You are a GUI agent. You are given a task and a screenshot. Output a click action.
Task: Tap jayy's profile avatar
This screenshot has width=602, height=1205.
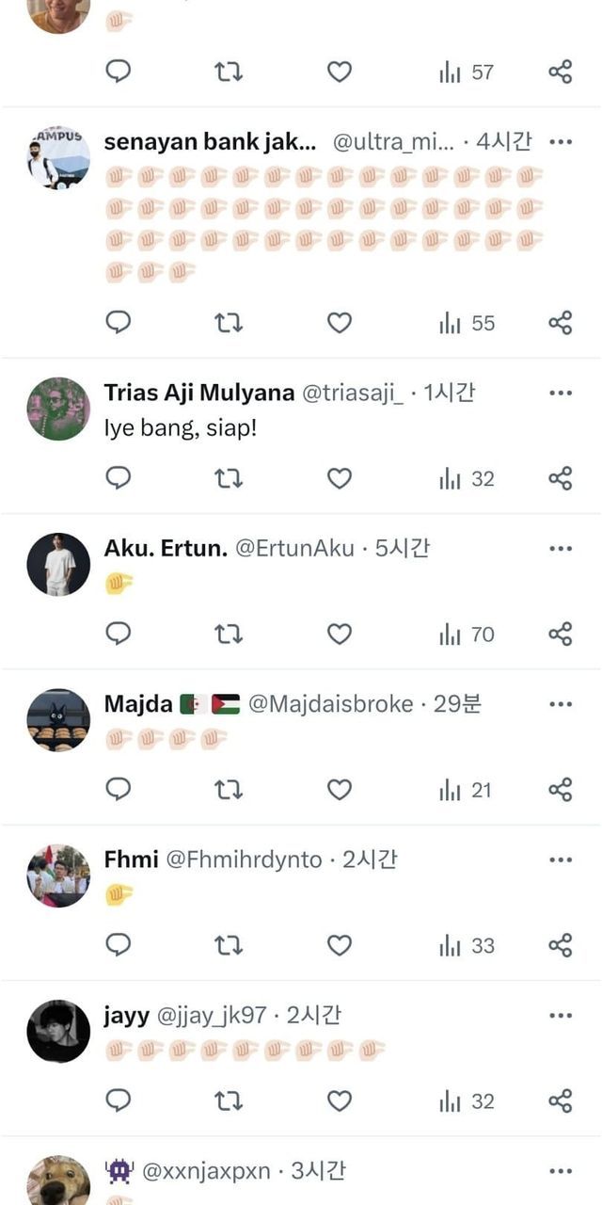(58, 1032)
